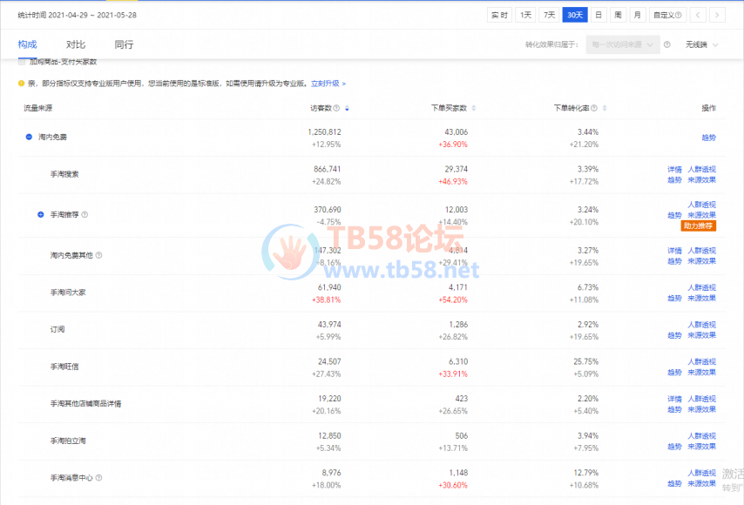
Task: Sort by 下单转化率 column arrow
Action: [605, 109]
